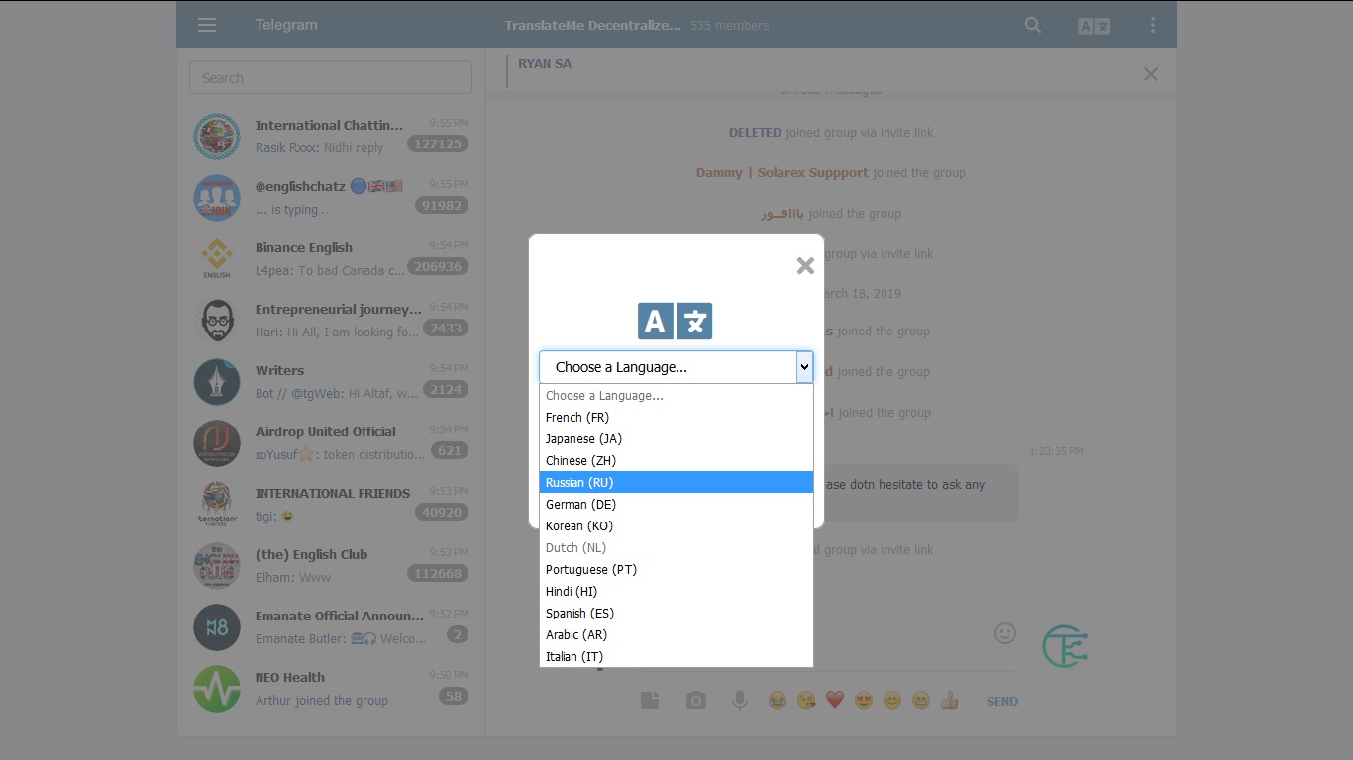Screen dimensions: 1353x760
Task: Click the Writers pen nib avatar
Action: pos(217,382)
